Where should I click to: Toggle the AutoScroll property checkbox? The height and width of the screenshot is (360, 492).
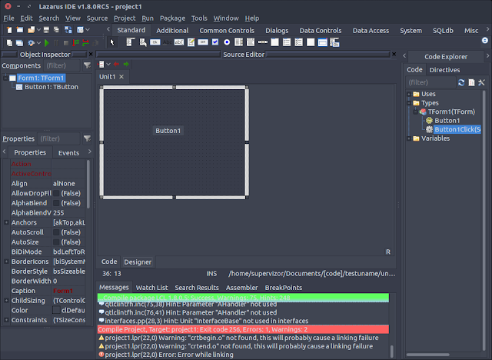click(56, 232)
